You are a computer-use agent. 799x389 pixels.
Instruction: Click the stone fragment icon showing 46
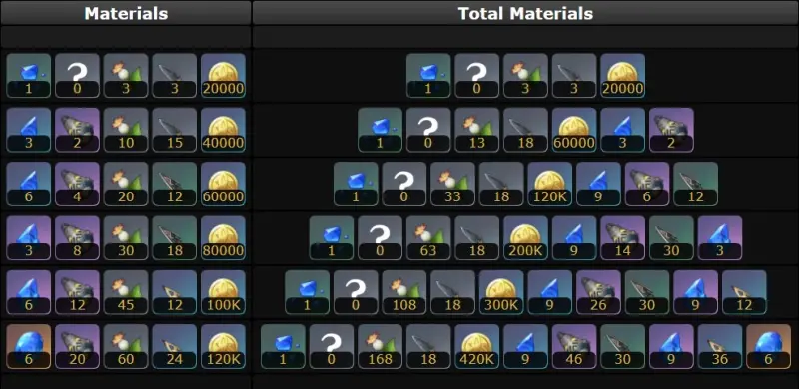574,346
